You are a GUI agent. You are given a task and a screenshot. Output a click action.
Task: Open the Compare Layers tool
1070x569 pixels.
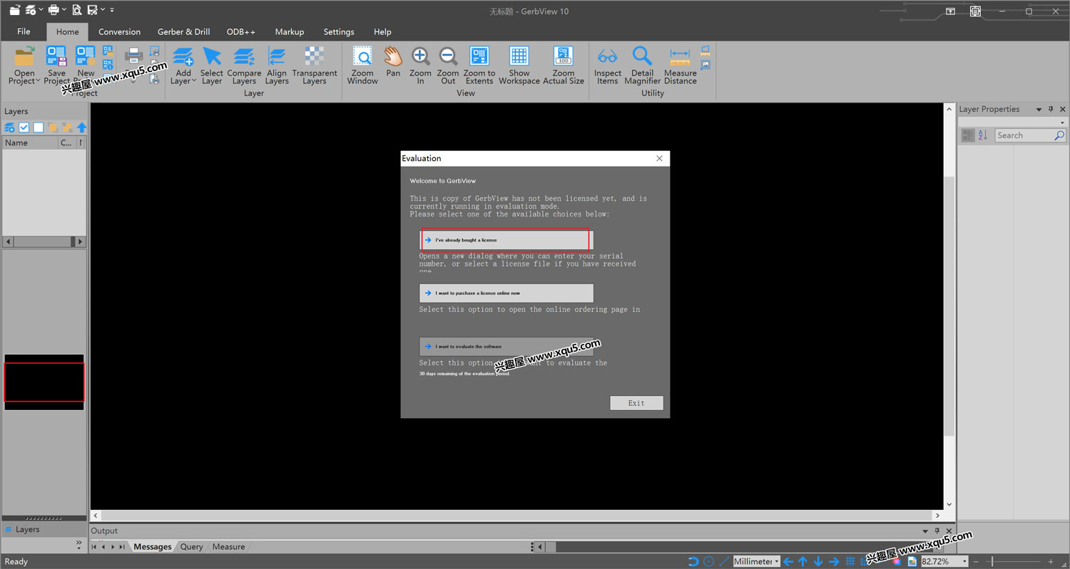[x=244, y=65]
